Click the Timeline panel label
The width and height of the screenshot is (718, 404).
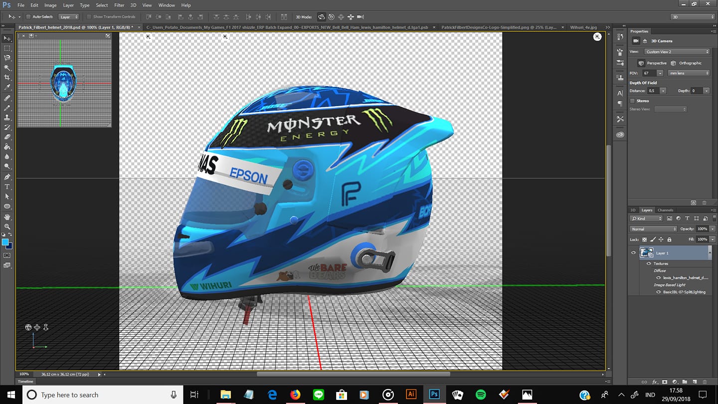click(x=25, y=381)
